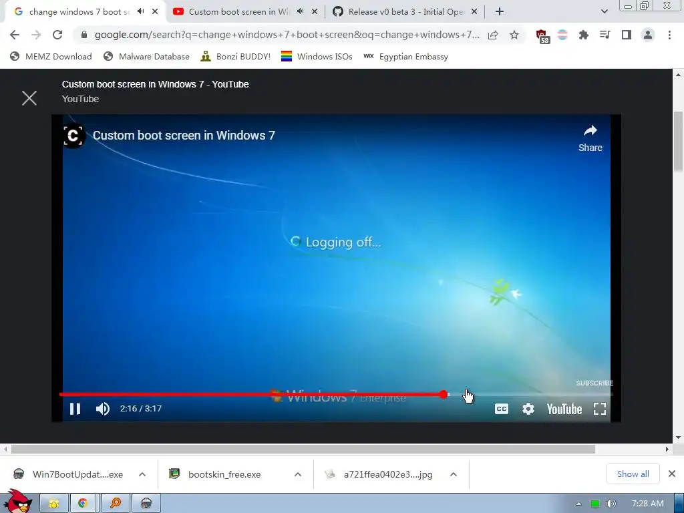The height and width of the screenshot is (513, 684).
Task: Show hidden system tray icons
Action: tap(579, 504)
